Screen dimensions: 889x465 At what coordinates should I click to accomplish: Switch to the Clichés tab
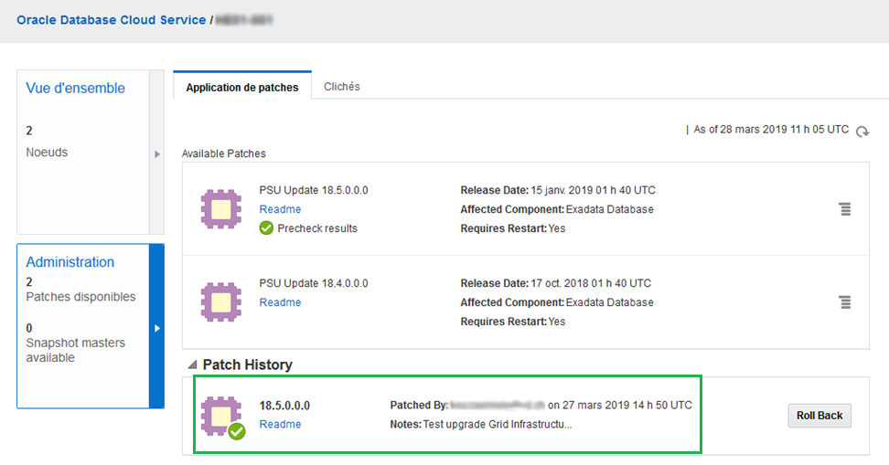click(x=341, y=87)
